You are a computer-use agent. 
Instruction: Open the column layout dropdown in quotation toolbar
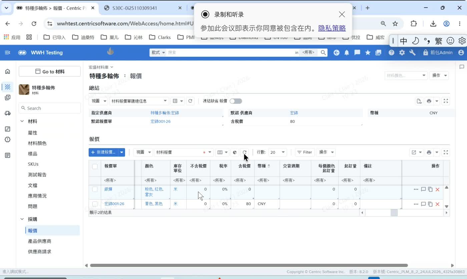(x=222, y=152)
